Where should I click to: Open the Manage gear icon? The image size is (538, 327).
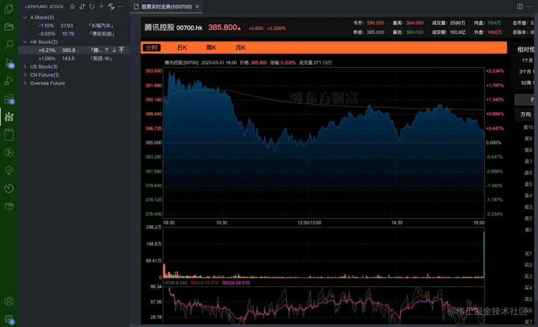9,319
